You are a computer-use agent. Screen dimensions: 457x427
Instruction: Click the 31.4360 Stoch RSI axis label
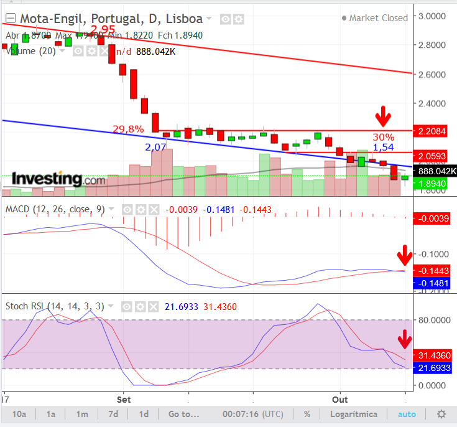(x=433, y=355)
